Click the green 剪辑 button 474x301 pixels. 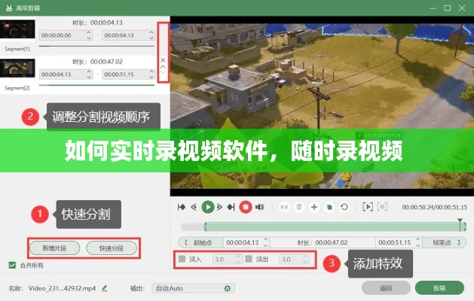[x=439, y=288]
